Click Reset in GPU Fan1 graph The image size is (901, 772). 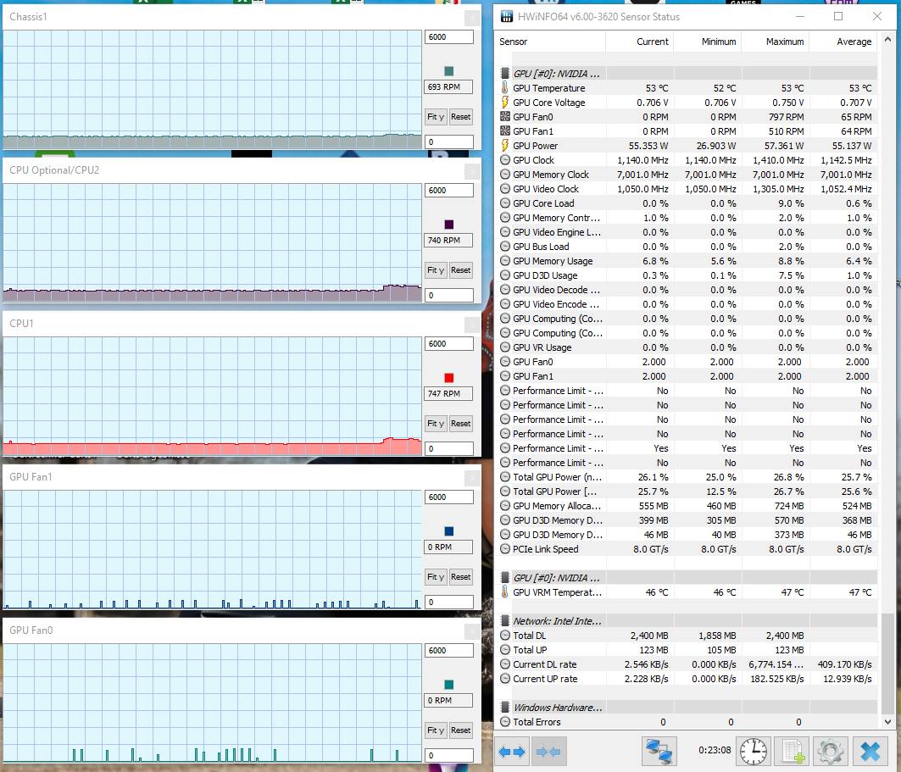click(461, 577)
